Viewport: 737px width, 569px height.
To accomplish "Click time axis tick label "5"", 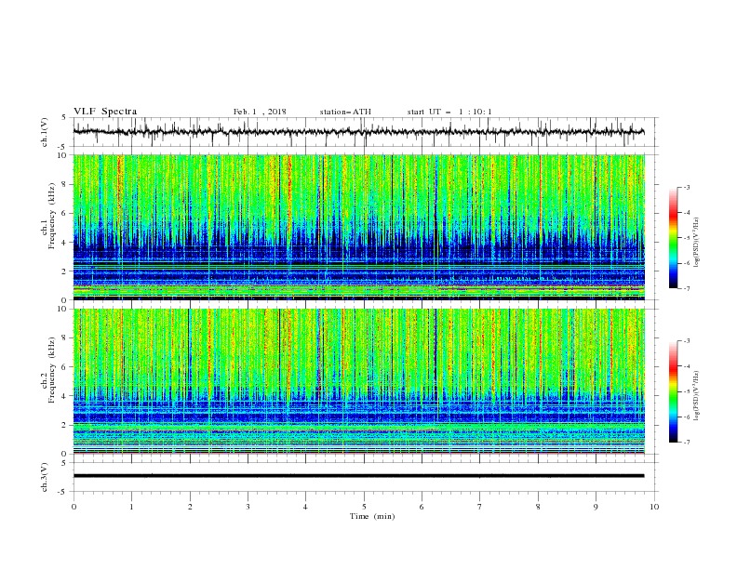I will click(364, 507).
